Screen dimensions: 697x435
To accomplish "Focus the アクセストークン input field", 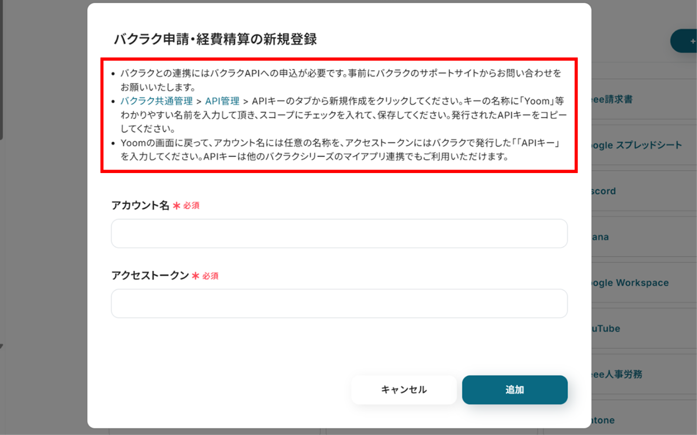I will (x=339, y=303).
